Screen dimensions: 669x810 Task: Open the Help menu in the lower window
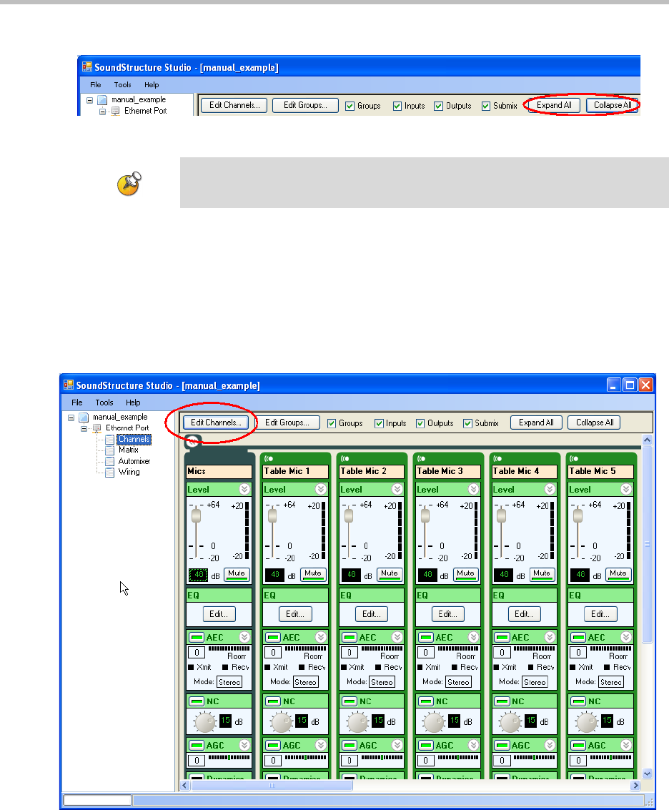click(x=133, y=402)
